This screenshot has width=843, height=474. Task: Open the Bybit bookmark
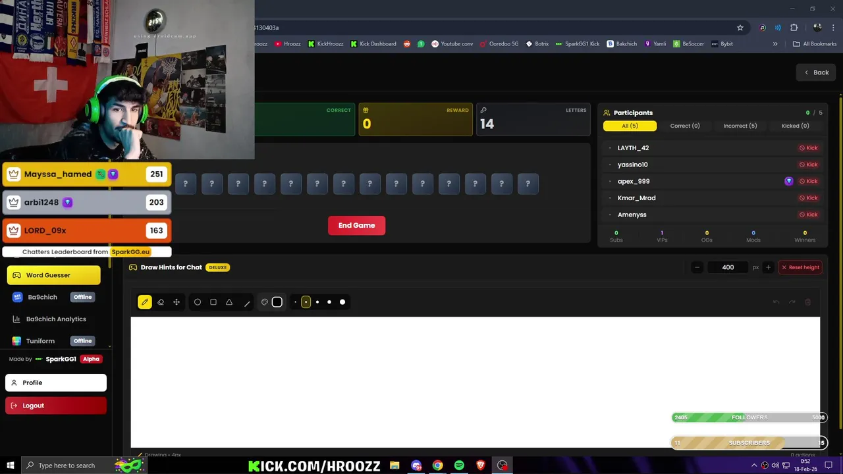(722, 44)
